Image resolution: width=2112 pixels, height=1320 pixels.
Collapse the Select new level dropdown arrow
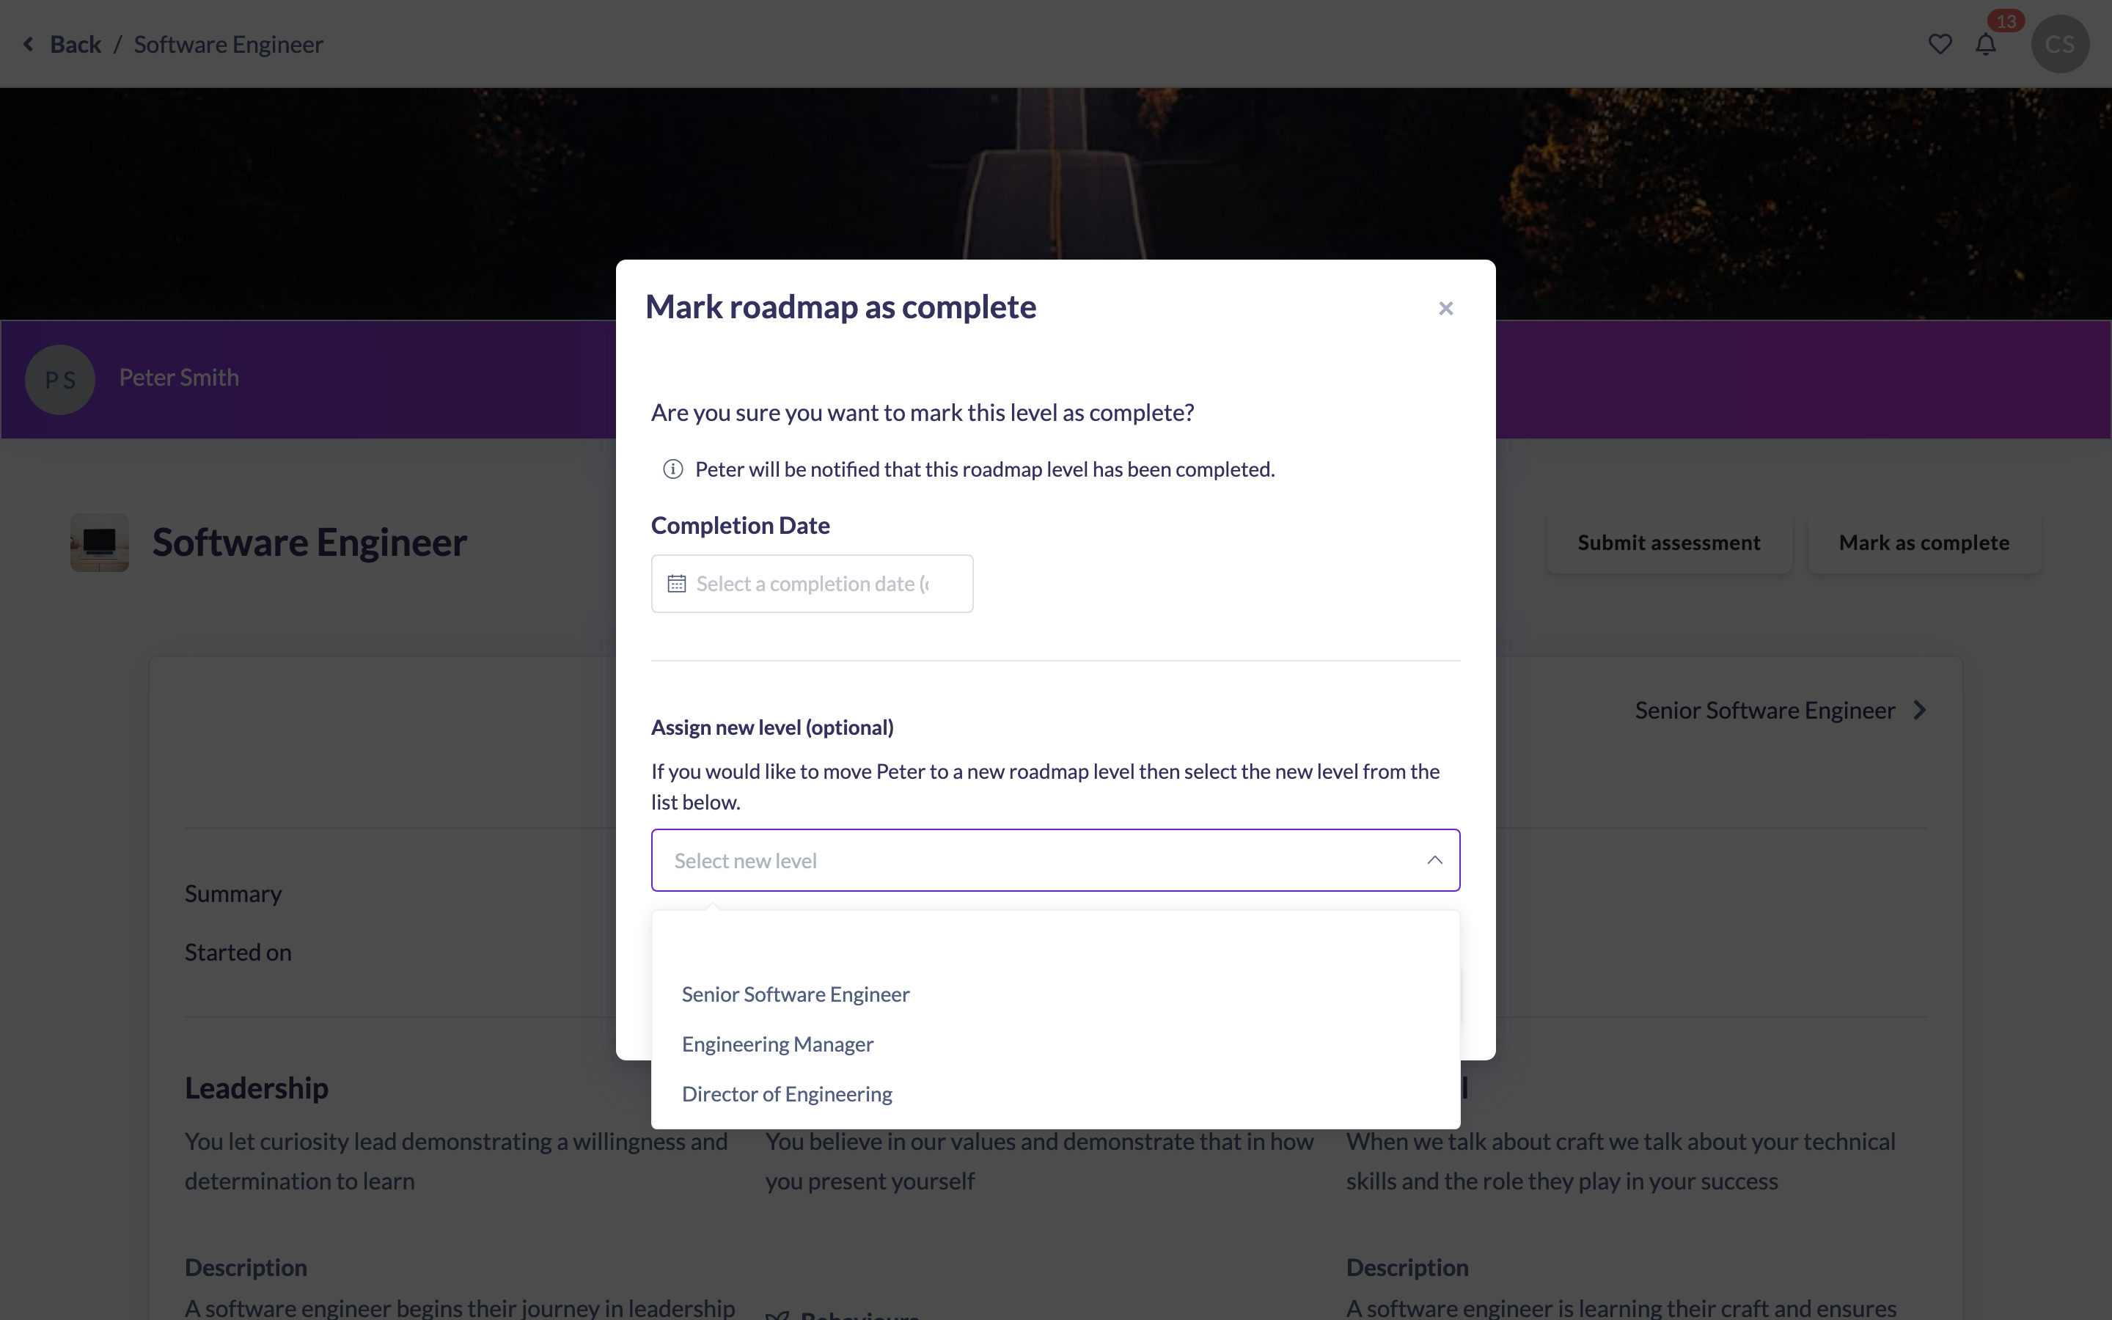[1434, 861]
